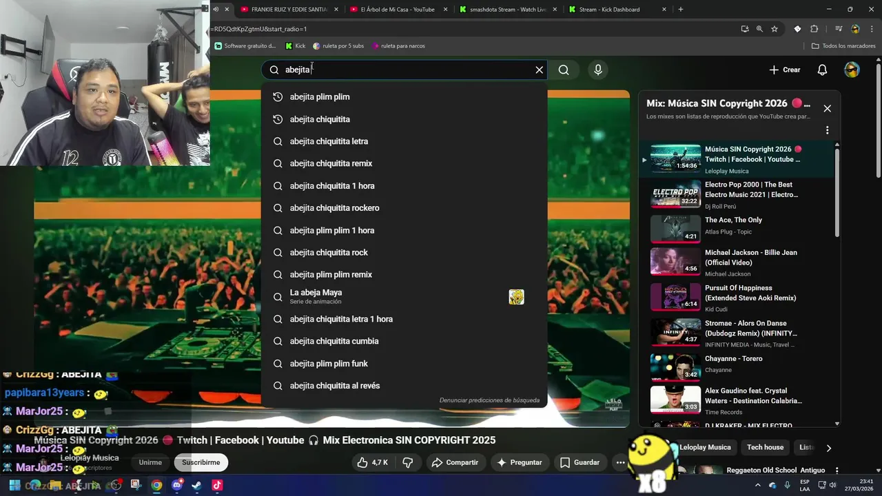882x496 pixels.
Task: Click 'Denunciar predicciones de búsqueda' link
Action: point(489,400)
